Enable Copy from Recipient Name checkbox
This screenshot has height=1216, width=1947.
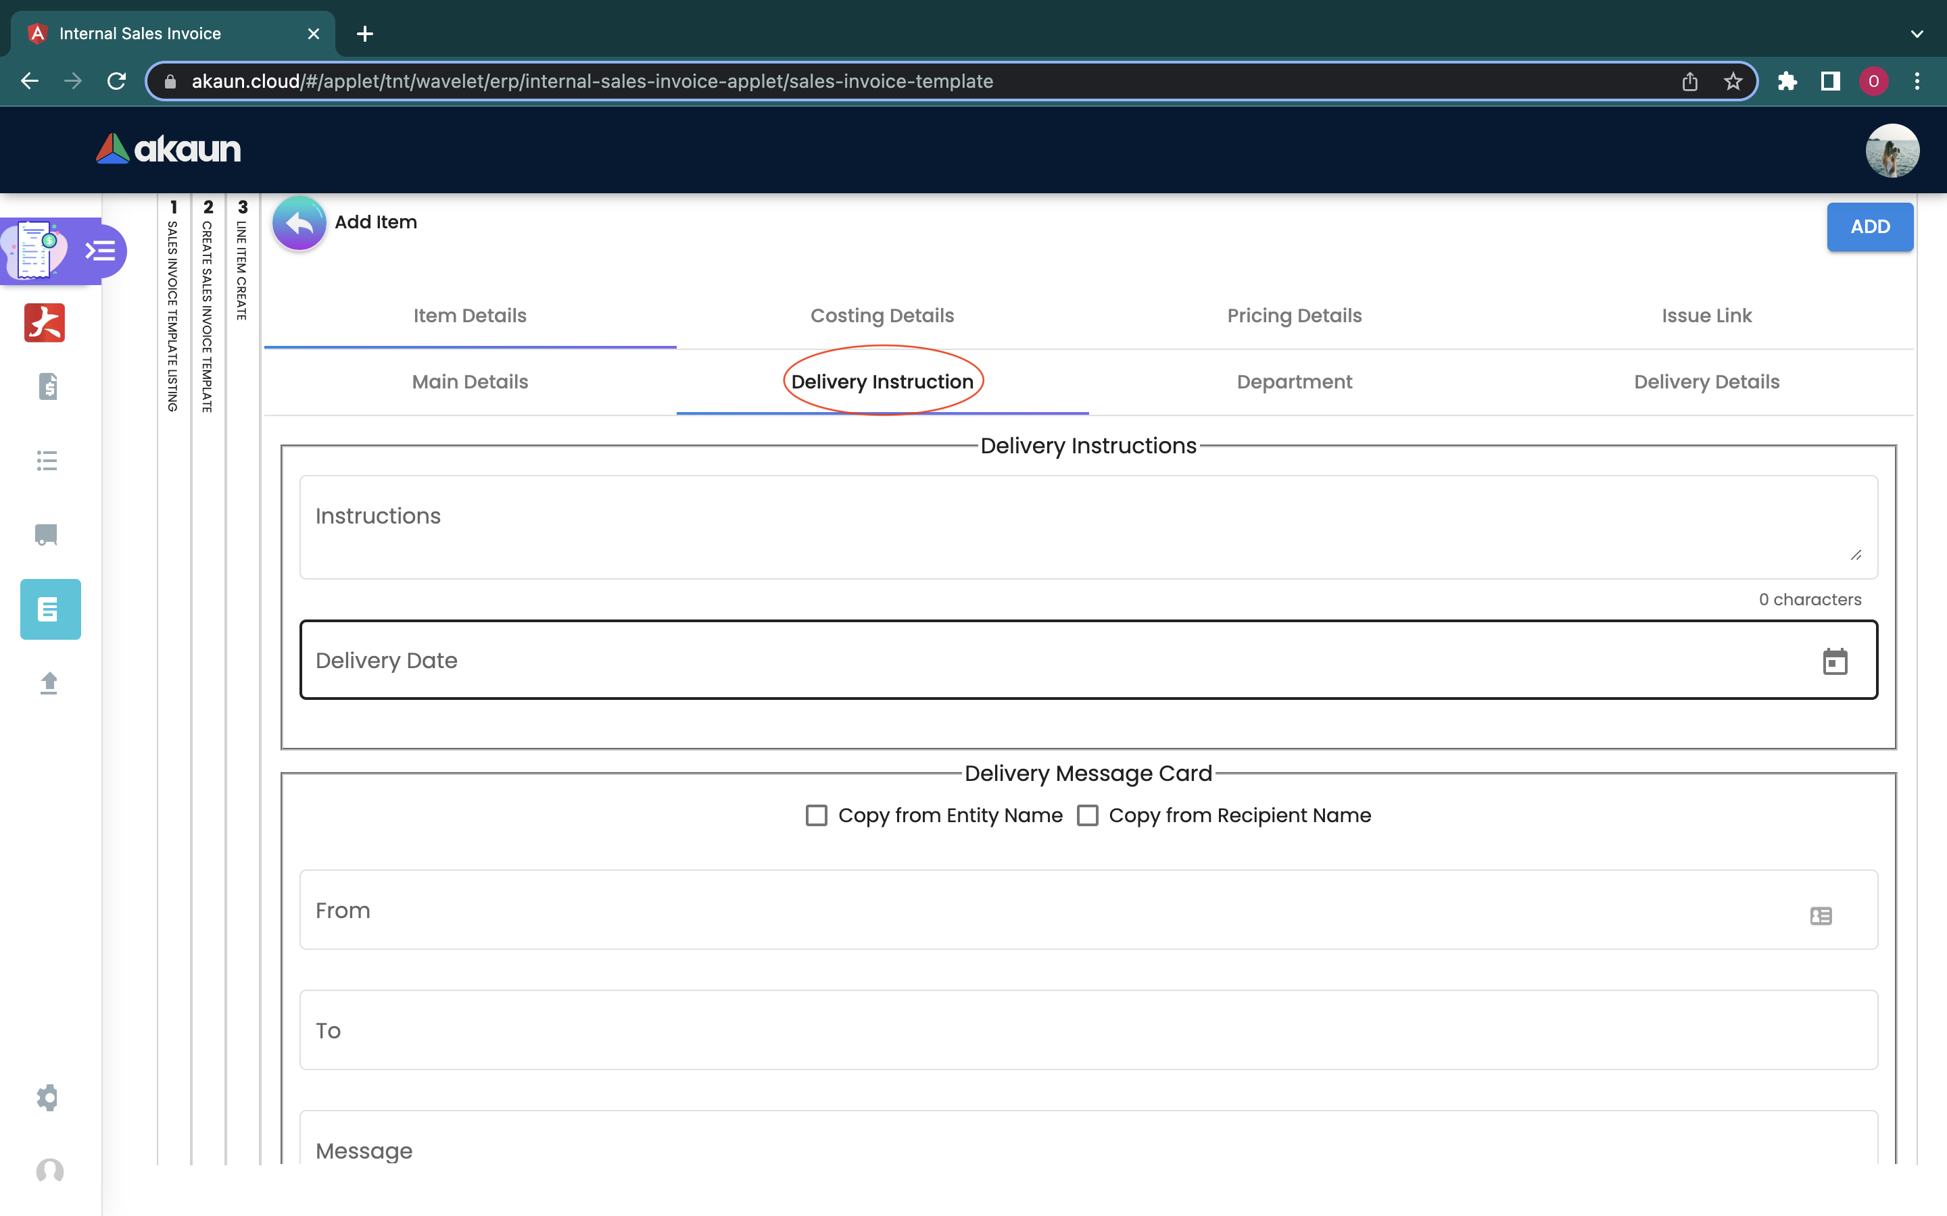coord(1088,815)
